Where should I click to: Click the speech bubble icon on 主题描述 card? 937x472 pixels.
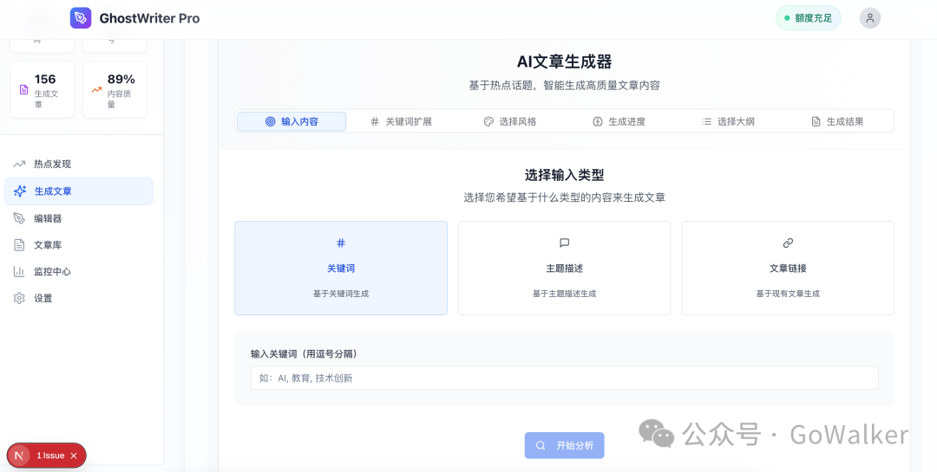[x=564, y=242]
